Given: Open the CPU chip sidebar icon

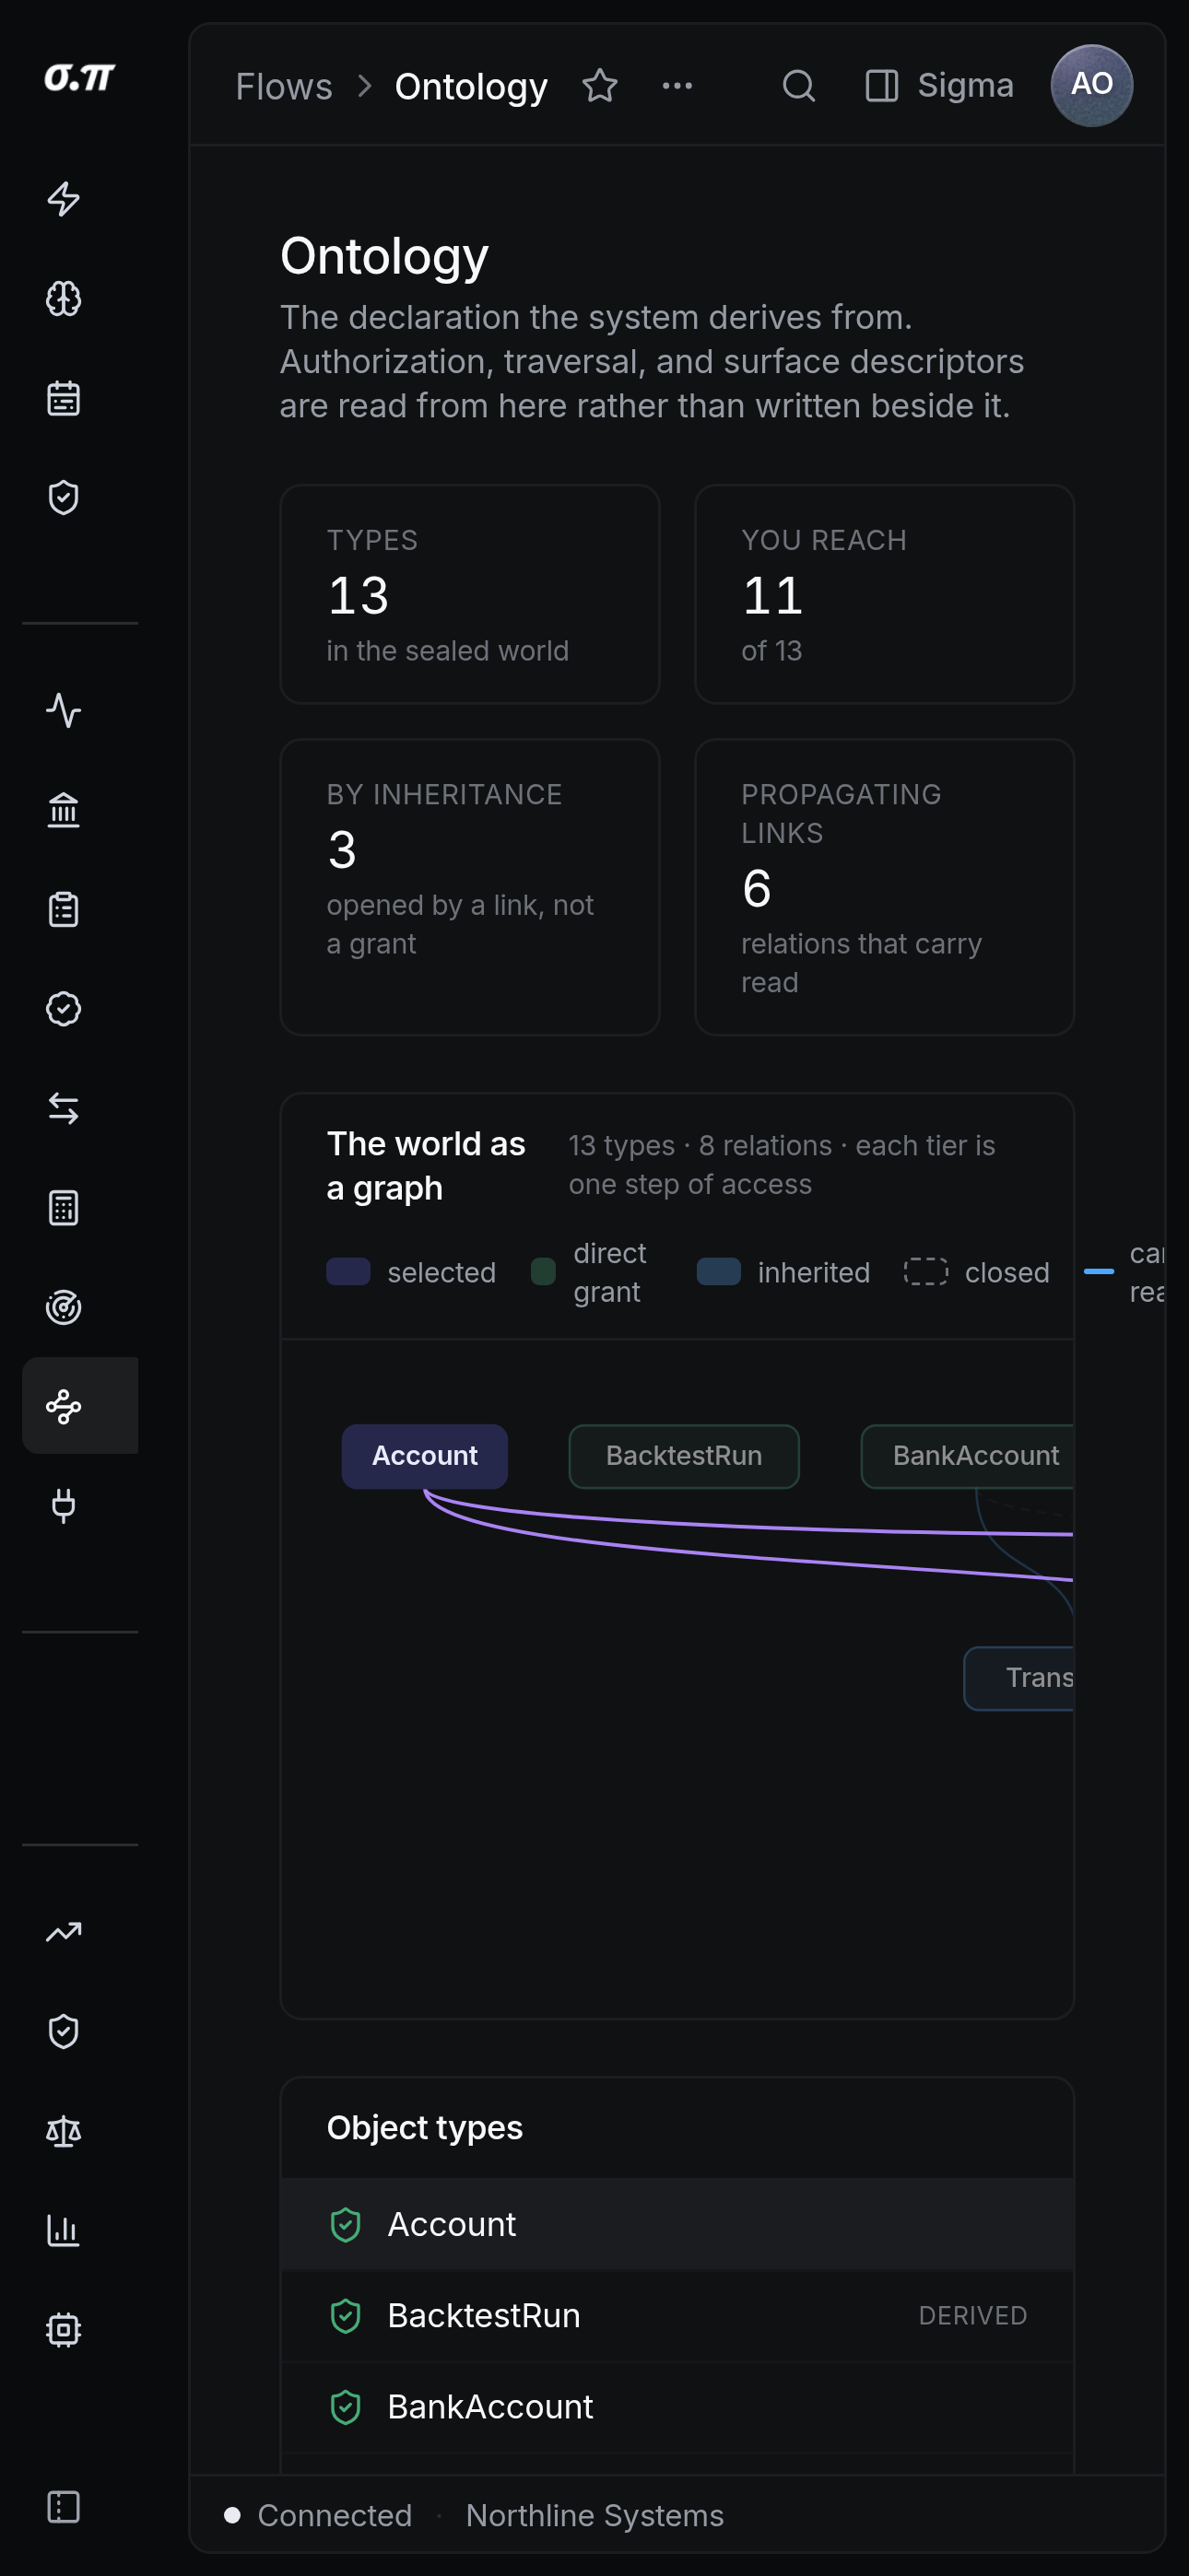Looking at the screenshot, I should (64, 2330).
